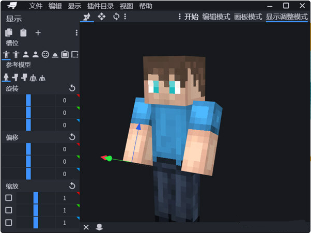Open the 帮助 menu
This screenshot has width=311, height=233.
pos(146,6)
